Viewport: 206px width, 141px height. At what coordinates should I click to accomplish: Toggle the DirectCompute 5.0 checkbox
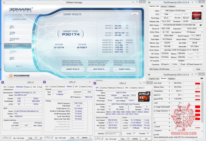pos(188,64)
